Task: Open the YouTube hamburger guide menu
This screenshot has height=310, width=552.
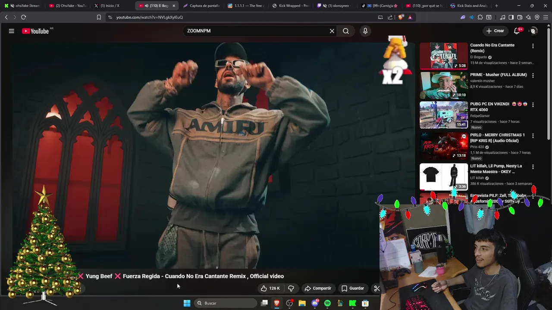Action: coord(12,31)
